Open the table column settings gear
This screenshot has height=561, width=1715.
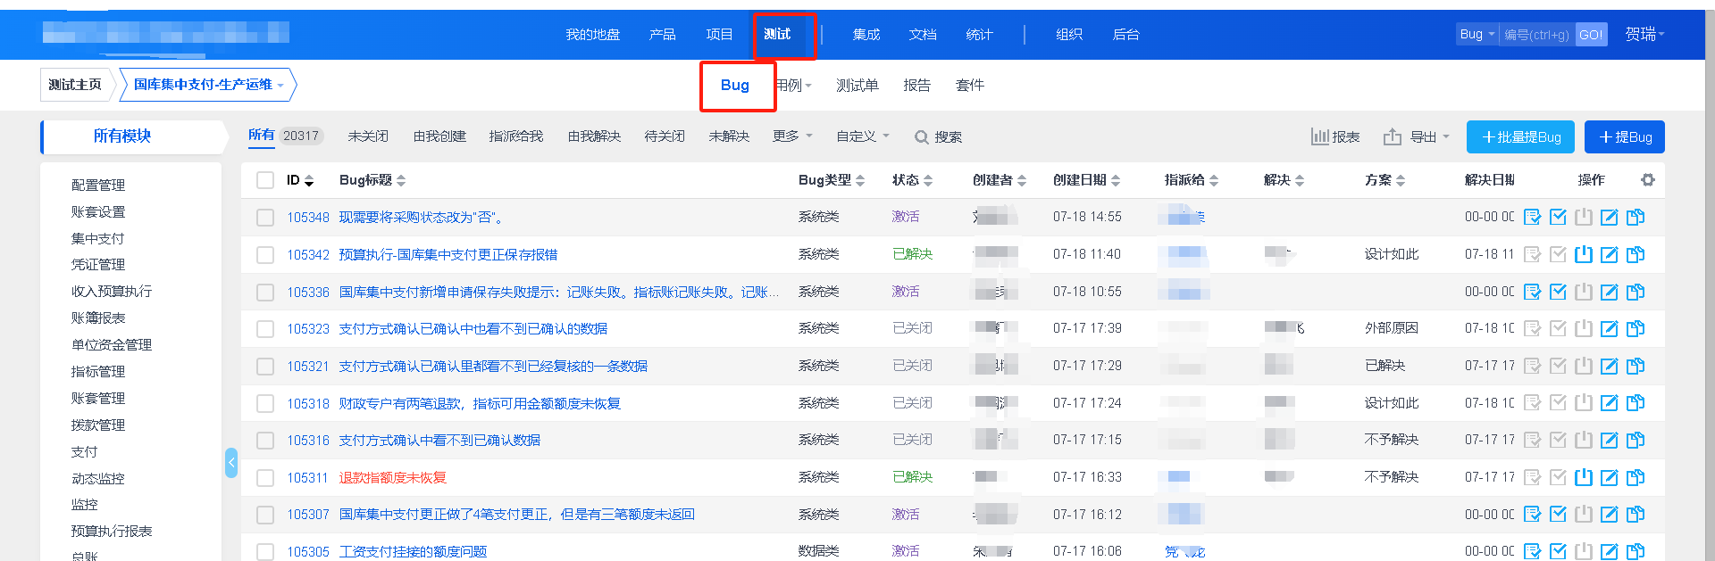pos(1648,180)
